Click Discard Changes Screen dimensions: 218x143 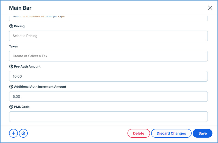pos(171,133)
